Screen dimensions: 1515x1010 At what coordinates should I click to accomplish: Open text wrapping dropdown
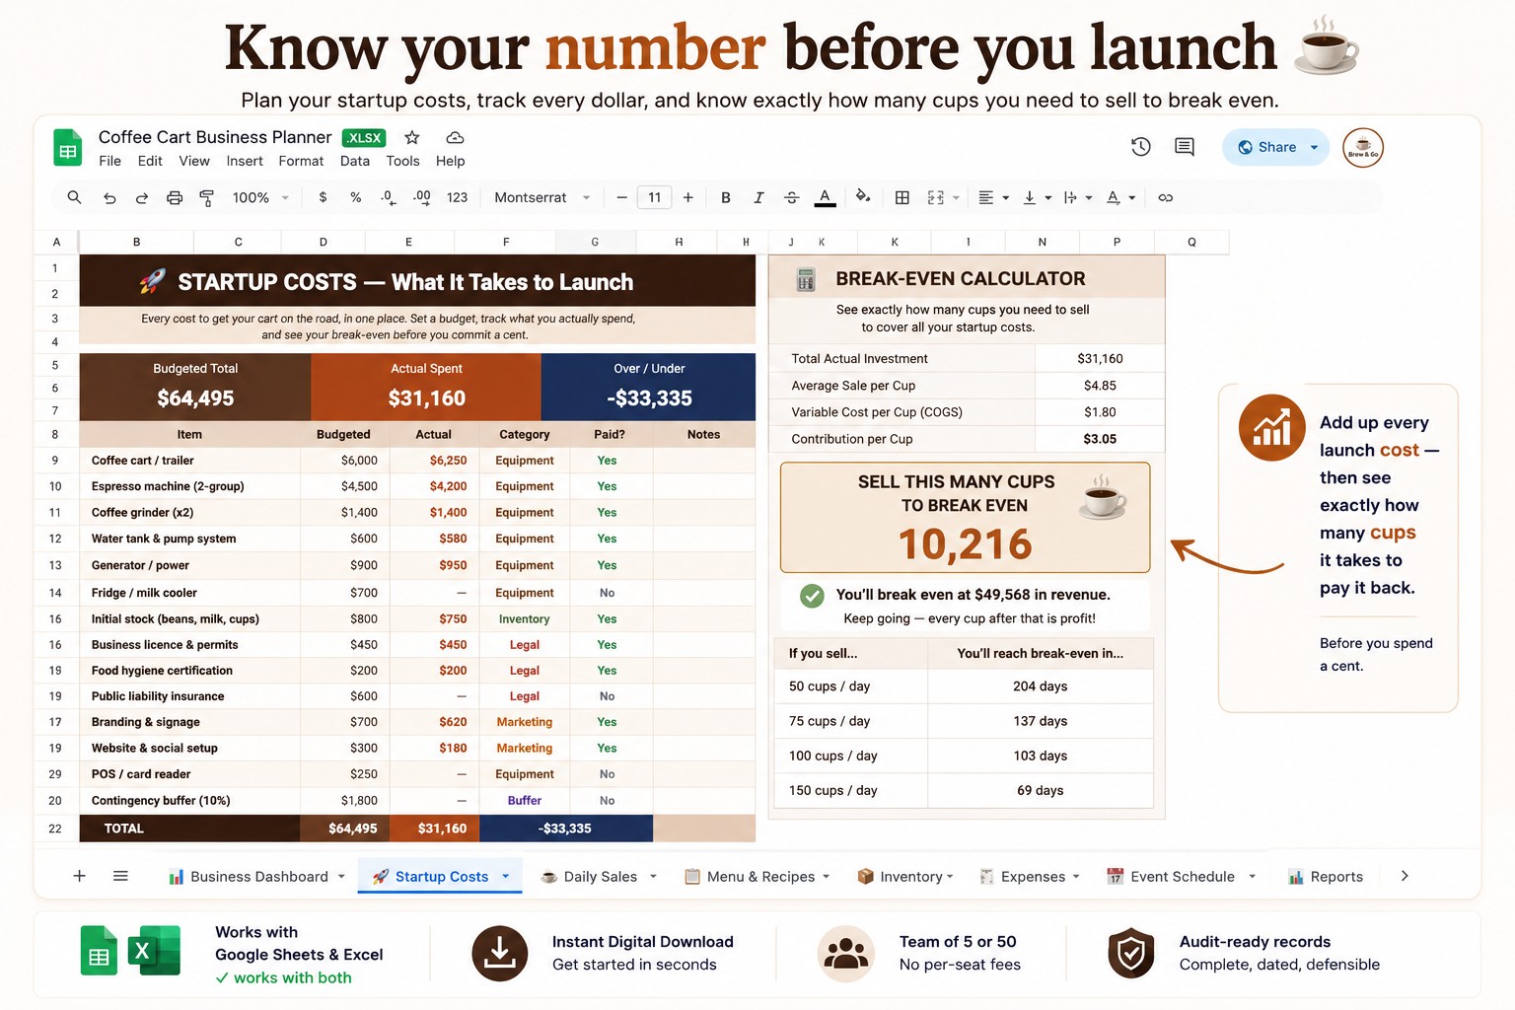click(1078, 197)
